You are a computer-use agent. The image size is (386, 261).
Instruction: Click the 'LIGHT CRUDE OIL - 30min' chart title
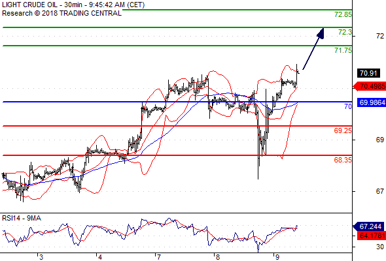73,5
